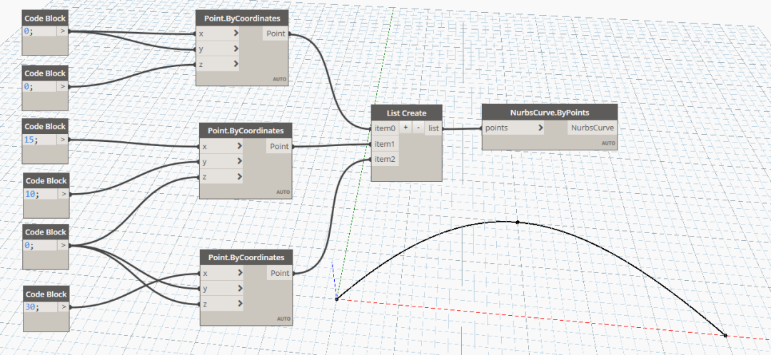Viewport: 771px width, 355px height.
Task: Click the output arrow of Code Block 15
Action: (62, 140)
